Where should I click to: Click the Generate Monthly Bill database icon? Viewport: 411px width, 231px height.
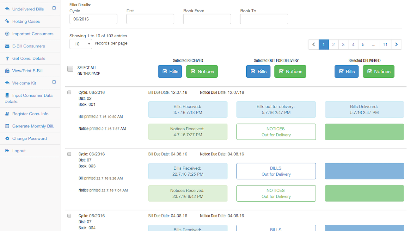[x=7, y=126]
